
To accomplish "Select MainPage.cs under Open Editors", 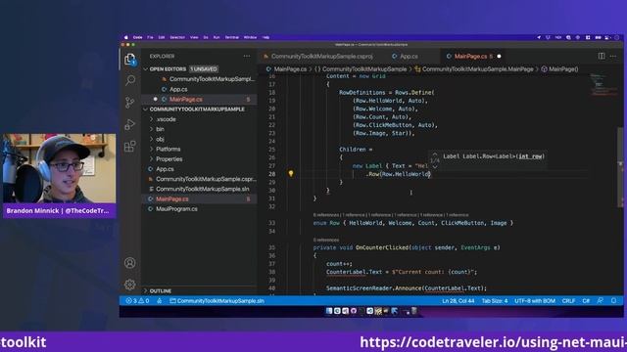I will click(199, 100).
